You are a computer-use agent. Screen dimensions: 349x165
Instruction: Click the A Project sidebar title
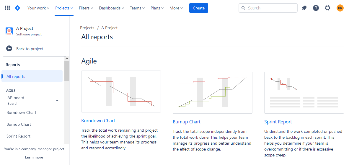click(25, 28)
